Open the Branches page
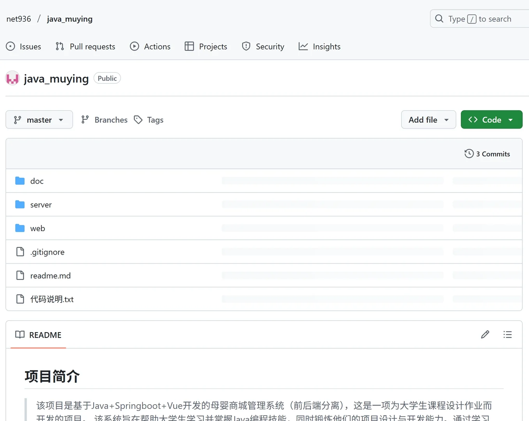The height and width of the screenshot is (421, 529). 104,120
